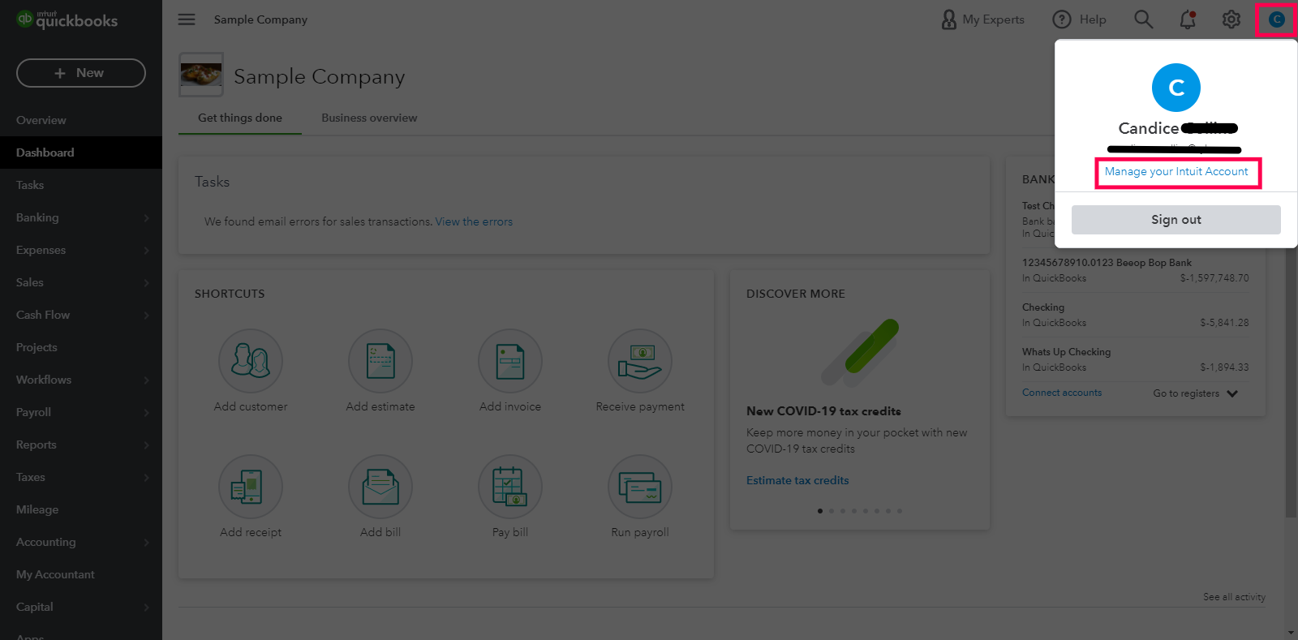Open the View the errors link
The image size is (1298, 640).
[x=474, y=221]
